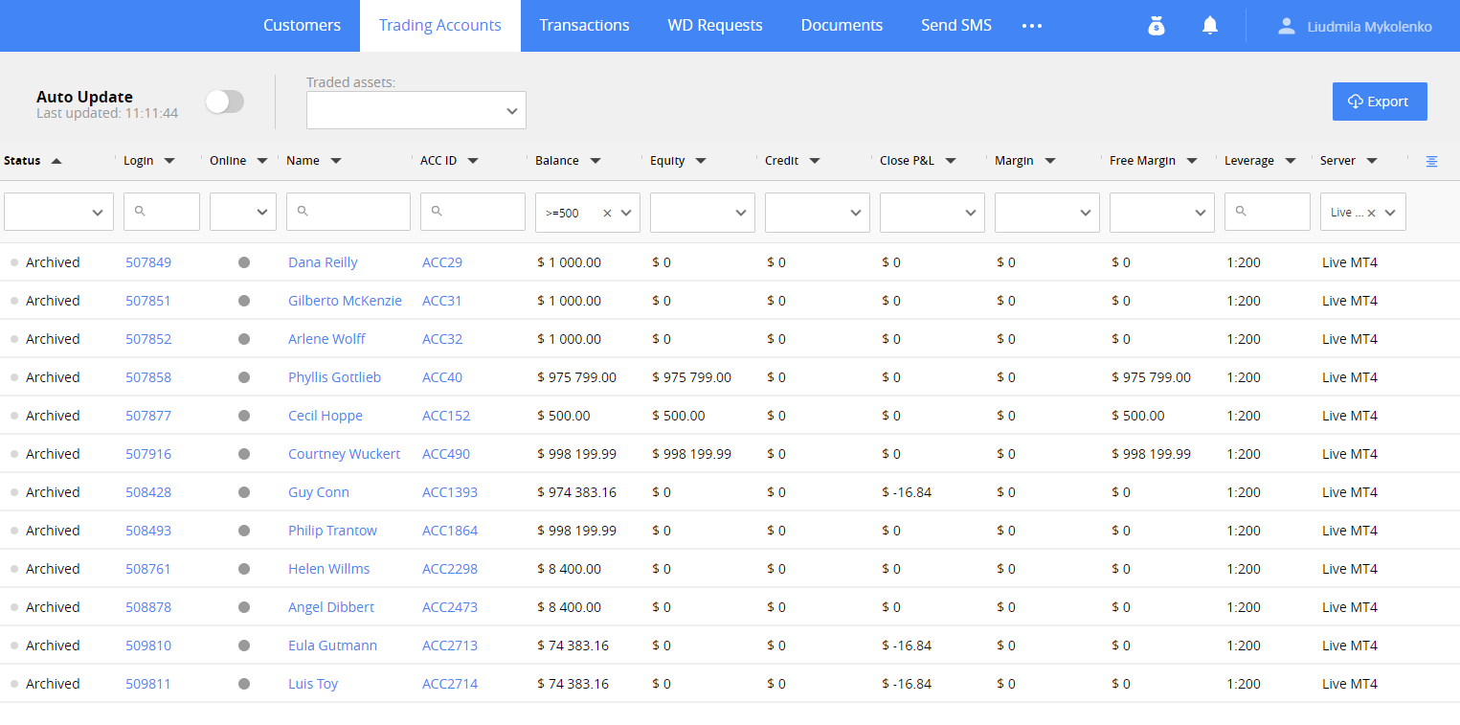The height and width of the screenshot is (725, 1460).
Task: Open the notifications bell
Action: (1210, 26)
